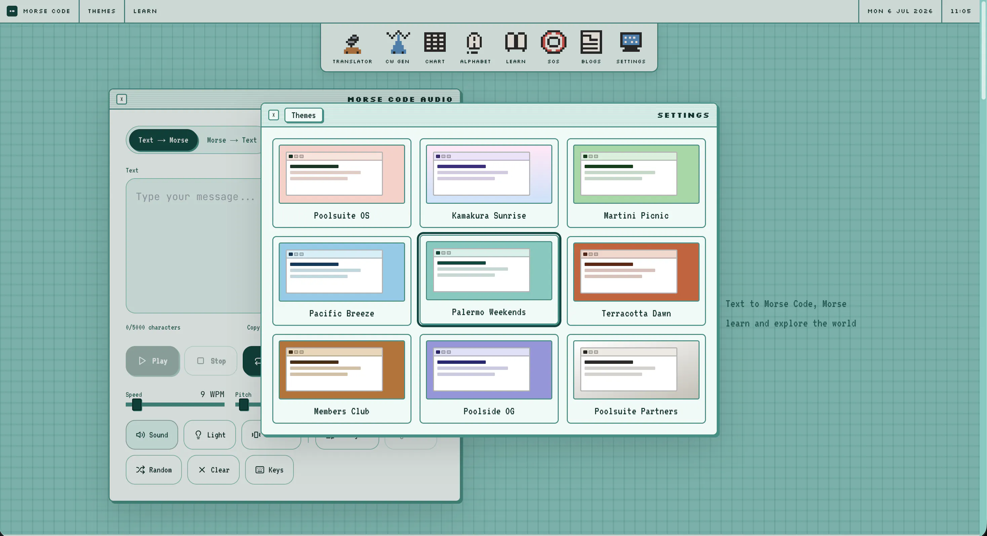Select the Poolsuite Partners theme
987x536 pixels.
(636, 379)
